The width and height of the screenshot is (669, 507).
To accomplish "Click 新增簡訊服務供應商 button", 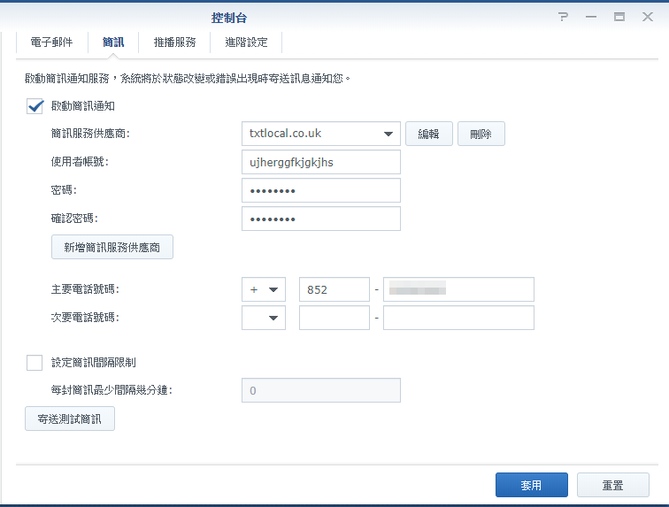I will pyautogui.click(x=112, y=247).
